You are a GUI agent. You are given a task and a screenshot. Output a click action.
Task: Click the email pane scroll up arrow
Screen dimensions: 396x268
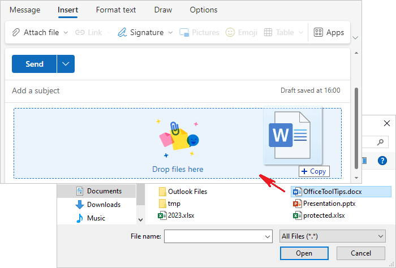click(356, 53)
